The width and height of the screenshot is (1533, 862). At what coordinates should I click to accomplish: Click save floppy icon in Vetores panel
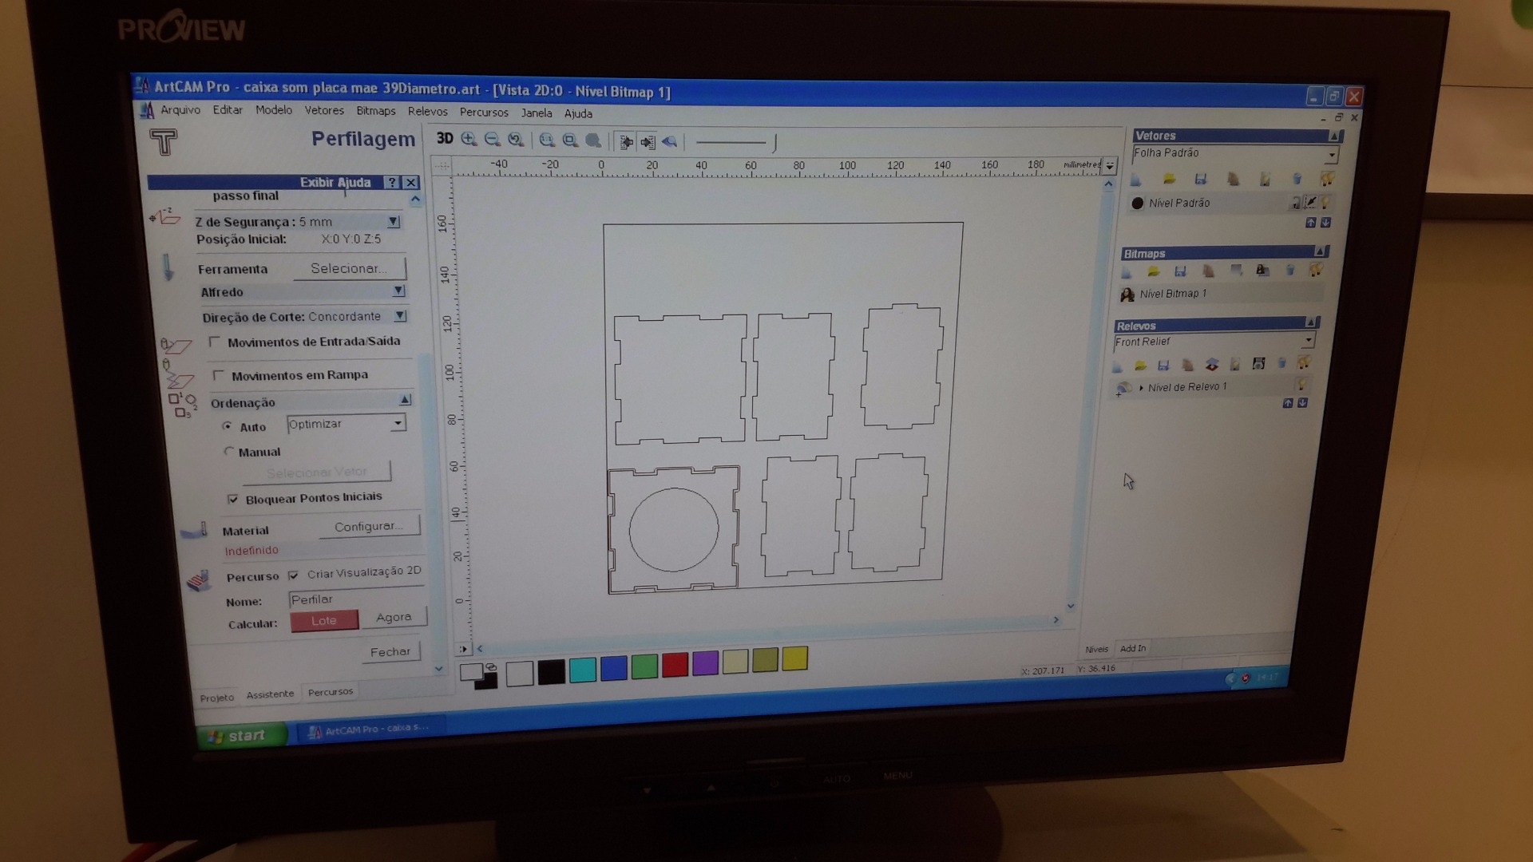click(x=1200, y=180)
